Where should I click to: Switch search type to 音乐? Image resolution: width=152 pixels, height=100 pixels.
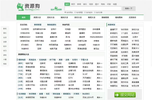[x=85, y=4]
